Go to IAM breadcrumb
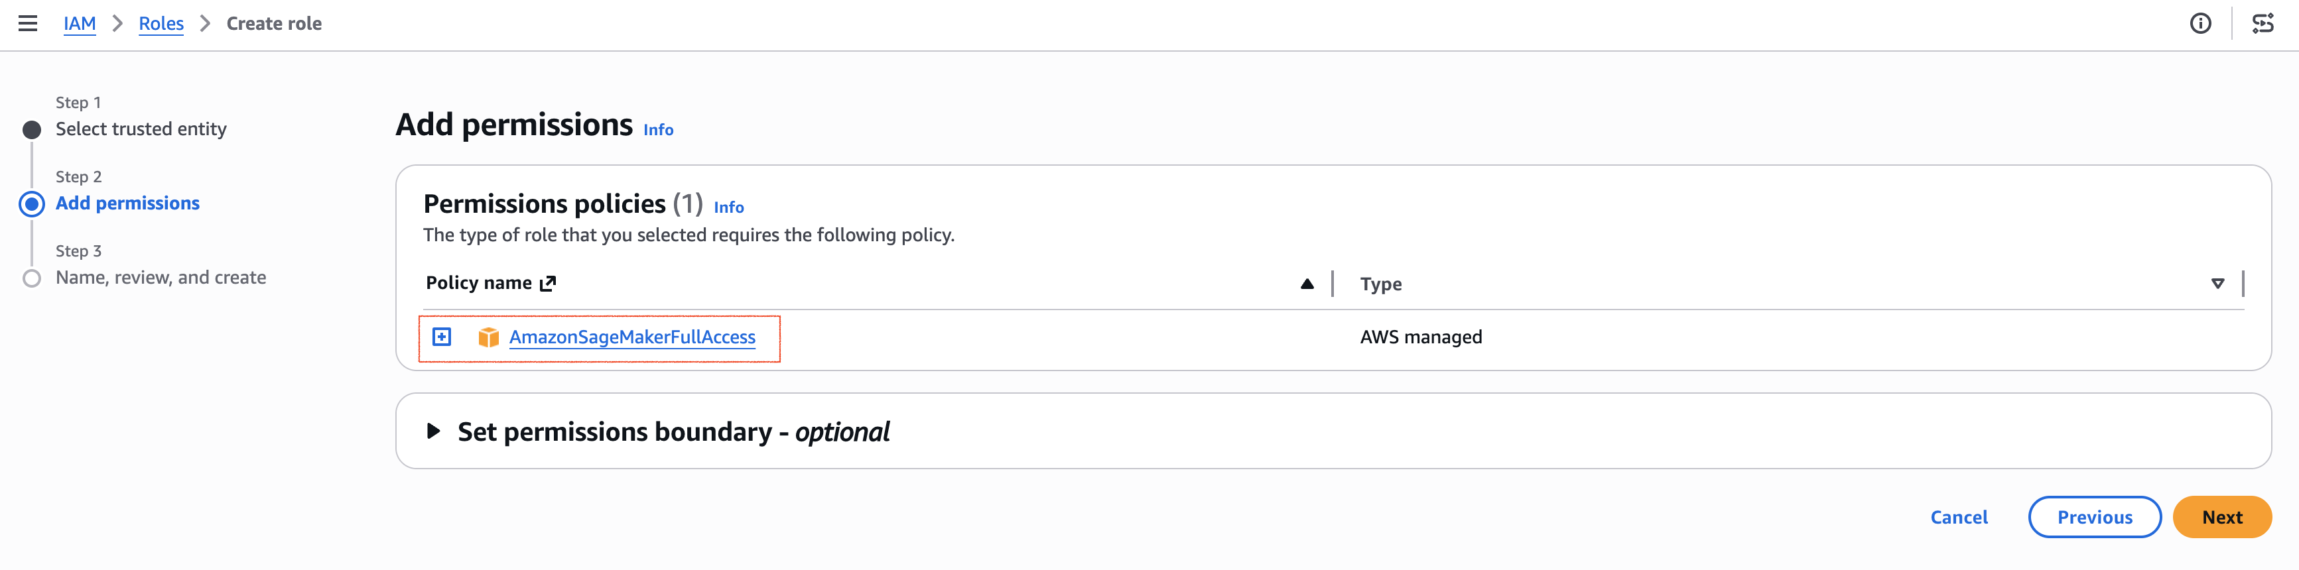This screenshot has height=570, width=2299. (80, 23)
